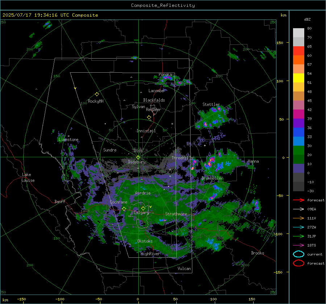Click the purple swatch between 39 and 36

click(298, 123)
